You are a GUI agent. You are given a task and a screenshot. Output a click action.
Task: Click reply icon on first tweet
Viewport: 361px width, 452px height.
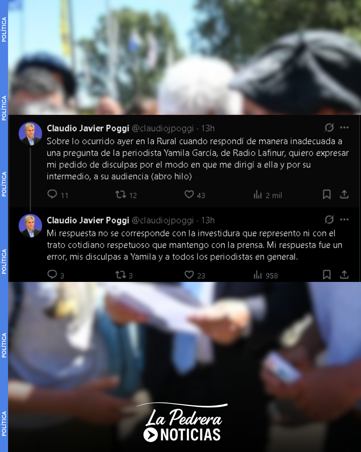pos(52,194)
